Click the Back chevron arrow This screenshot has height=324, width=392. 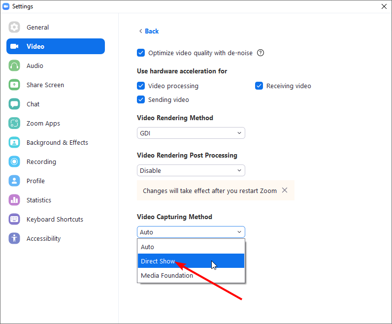[140, 31]
